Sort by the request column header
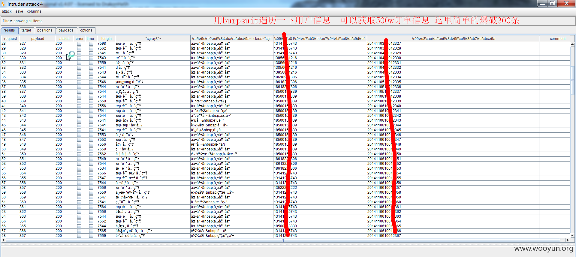Viewport: 576px width, 257px height. pos(11,39)
